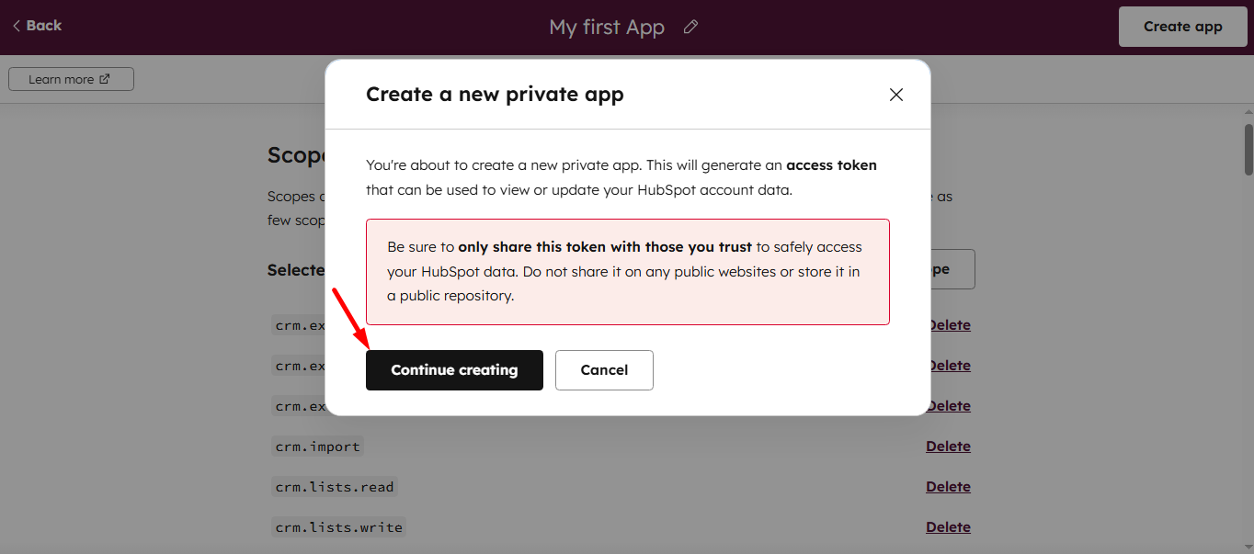Image resolution: width=1254 pixels, height=554 pixels.
Task: Select the crm.lists.read scope label
Action: coord(336,487)
